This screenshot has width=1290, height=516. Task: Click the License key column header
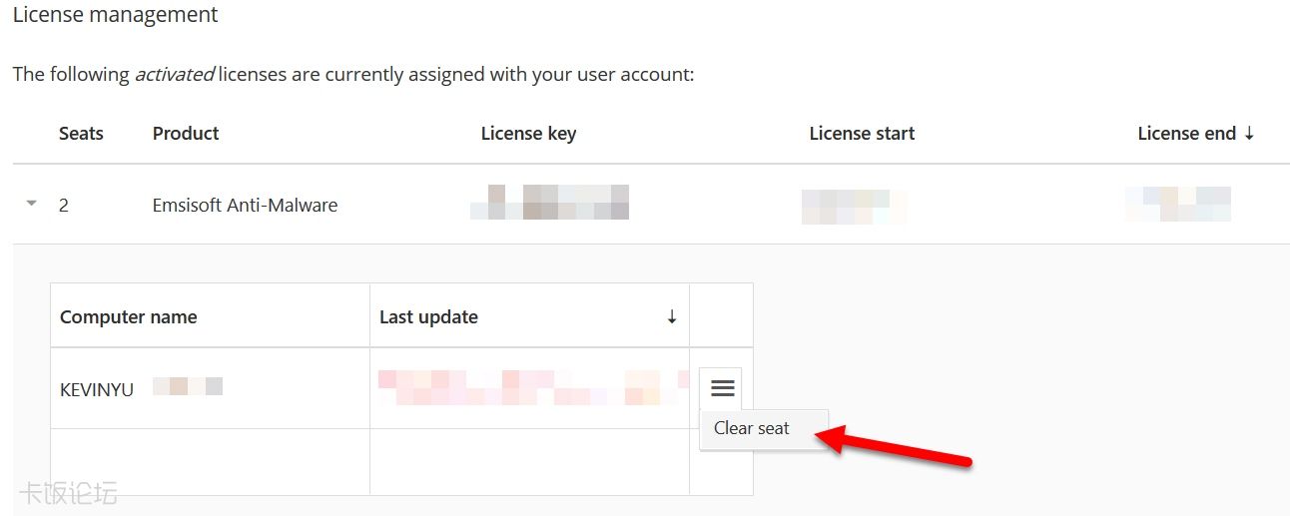pyautogui.click(x=528, y=134)
